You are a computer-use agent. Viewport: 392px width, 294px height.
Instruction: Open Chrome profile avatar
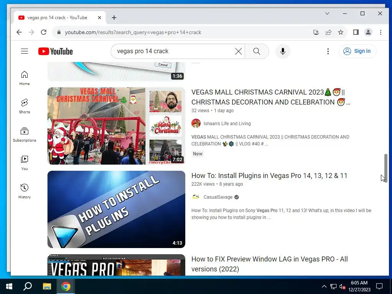pos(368,32)
